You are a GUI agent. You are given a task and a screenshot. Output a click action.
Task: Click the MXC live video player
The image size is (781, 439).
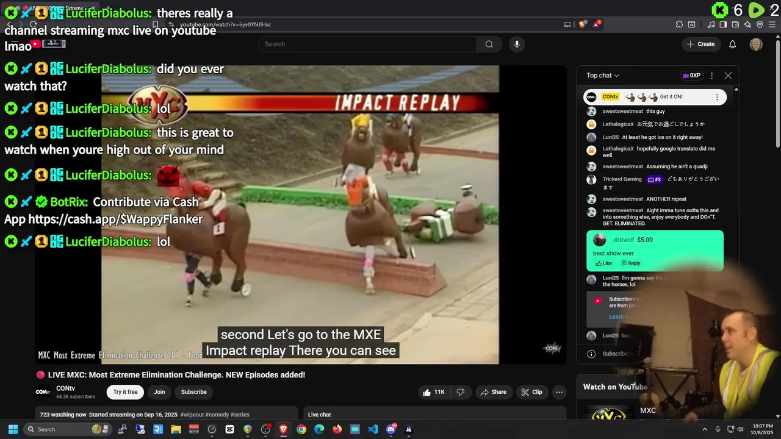[x=300, y=215]
